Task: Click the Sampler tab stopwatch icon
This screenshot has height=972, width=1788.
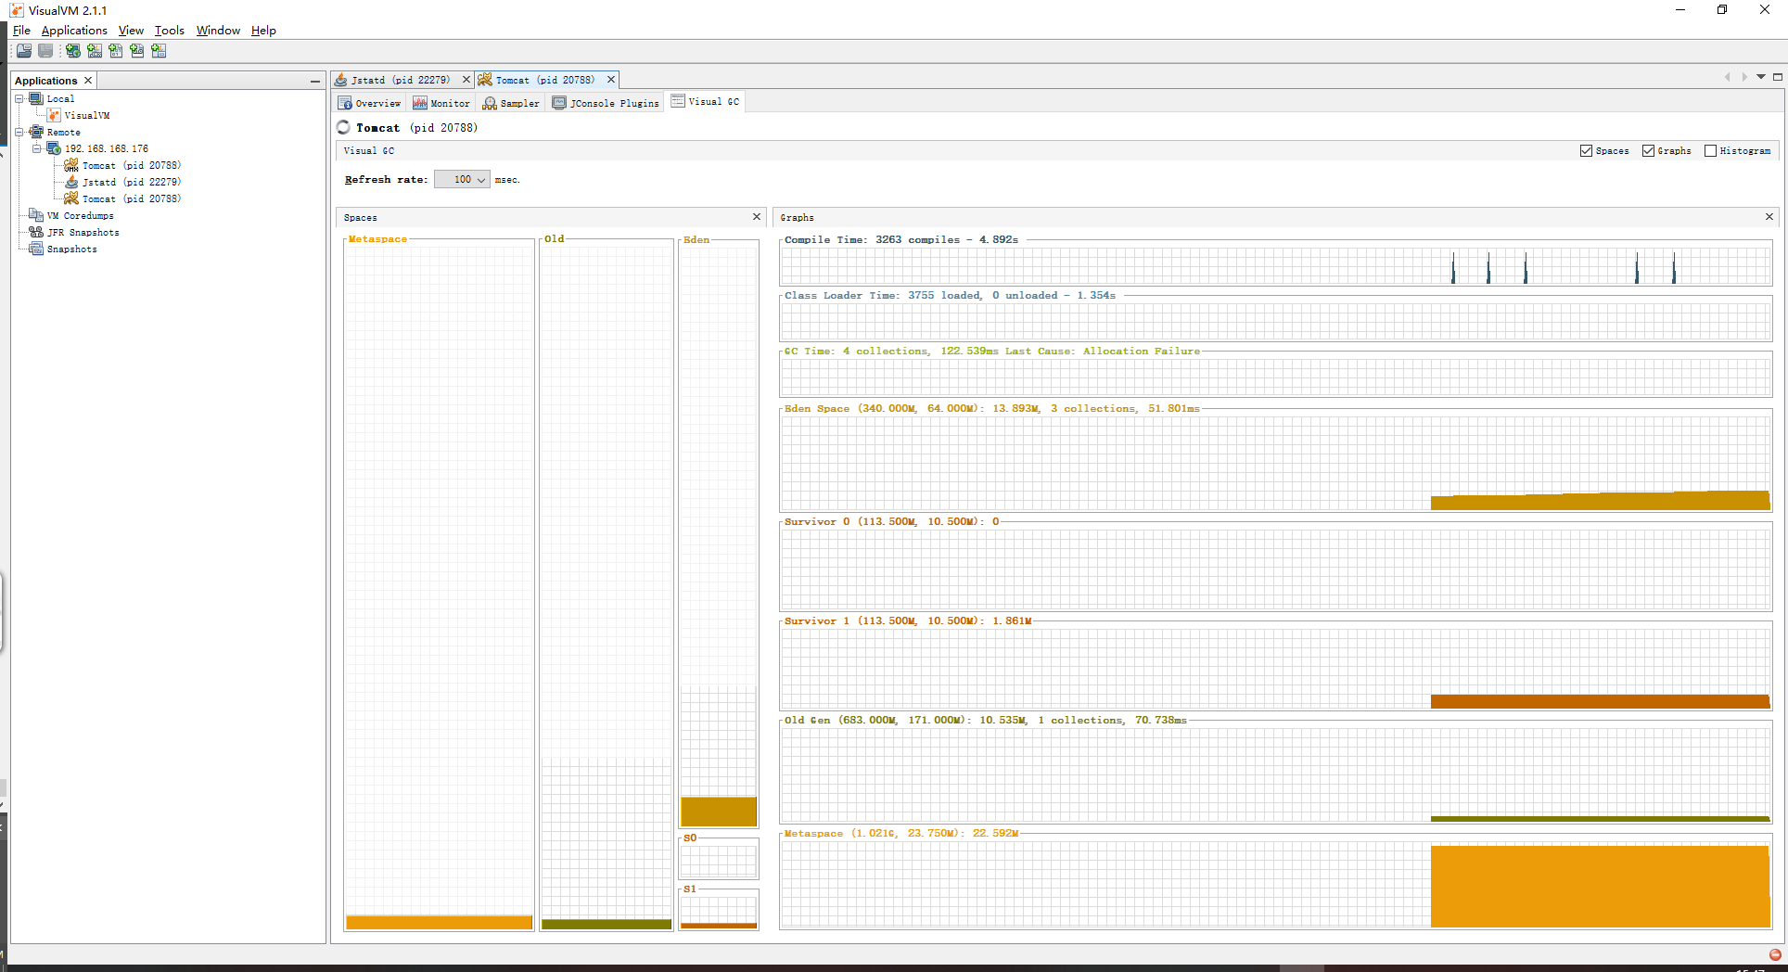Action: pos(490,103)
